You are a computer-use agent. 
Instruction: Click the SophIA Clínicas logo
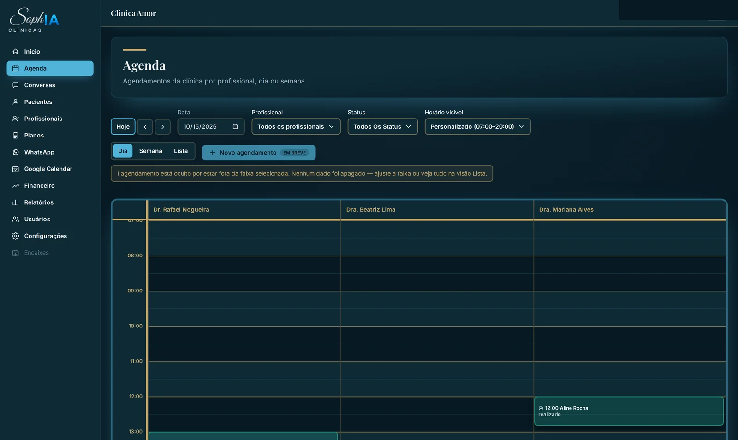tap(34, 20)
